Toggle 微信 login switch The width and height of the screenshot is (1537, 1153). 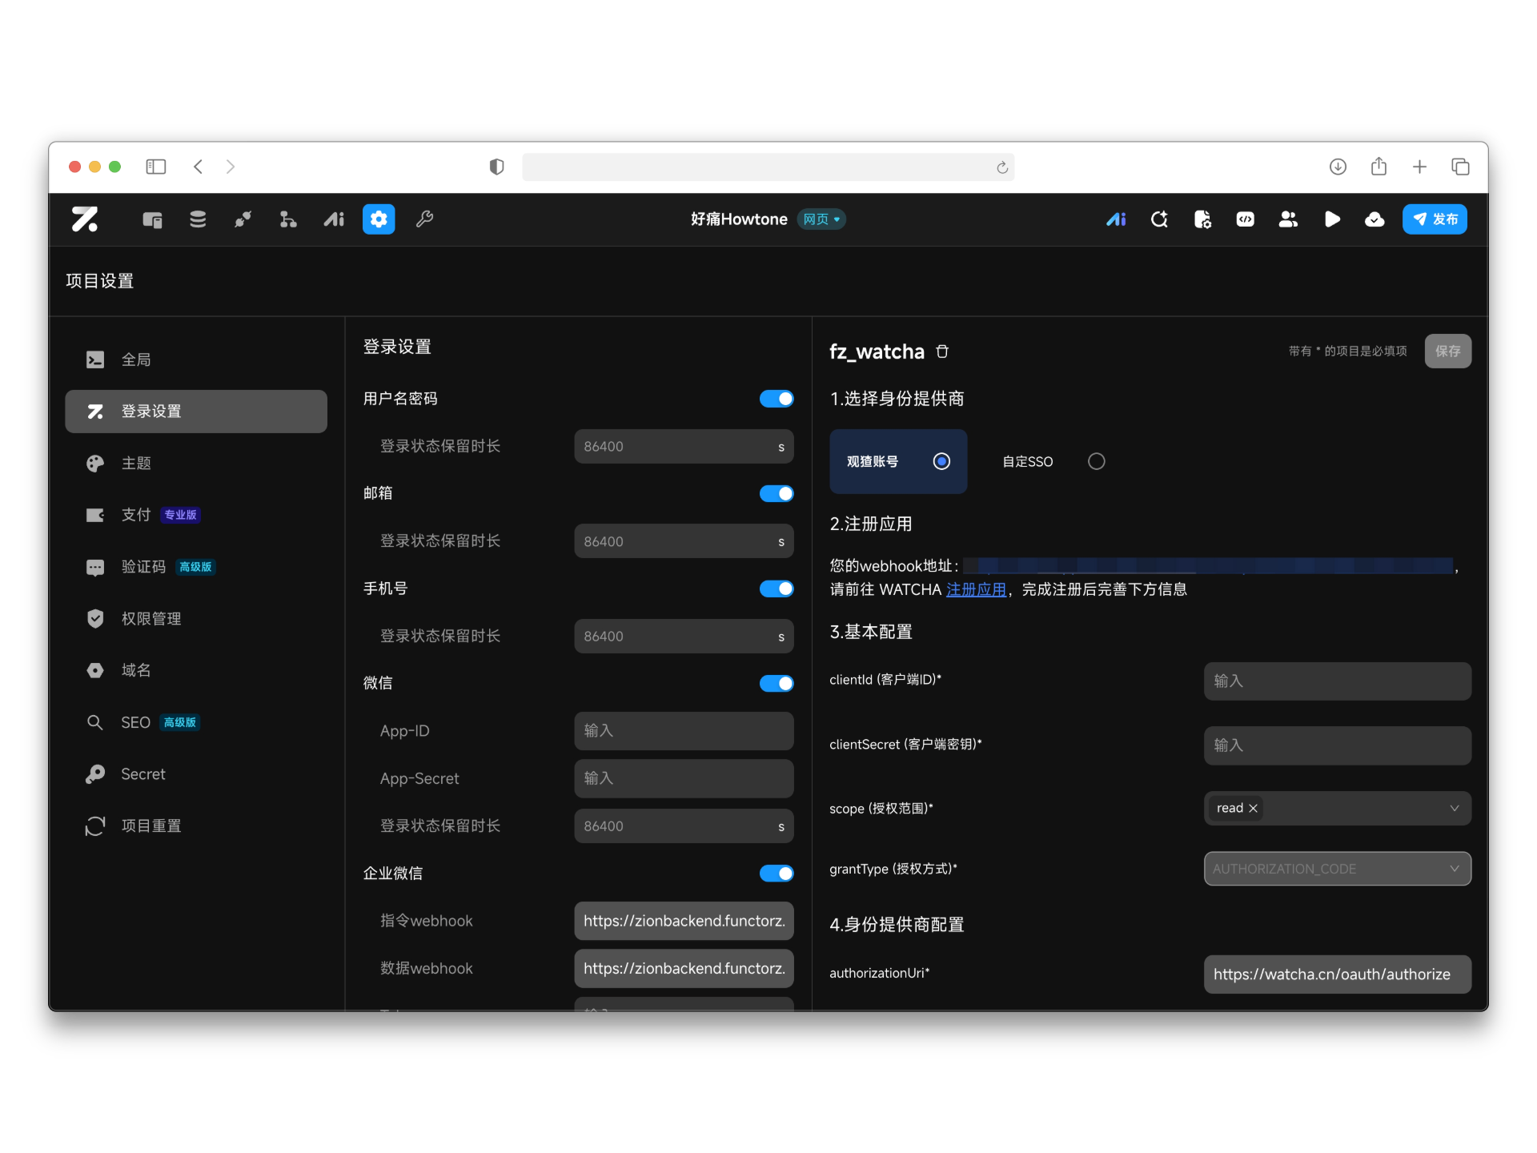pyautogui.click(x=777, y=683)
